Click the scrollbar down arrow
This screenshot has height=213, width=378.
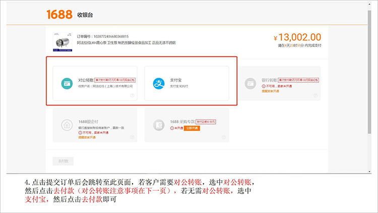369,172
